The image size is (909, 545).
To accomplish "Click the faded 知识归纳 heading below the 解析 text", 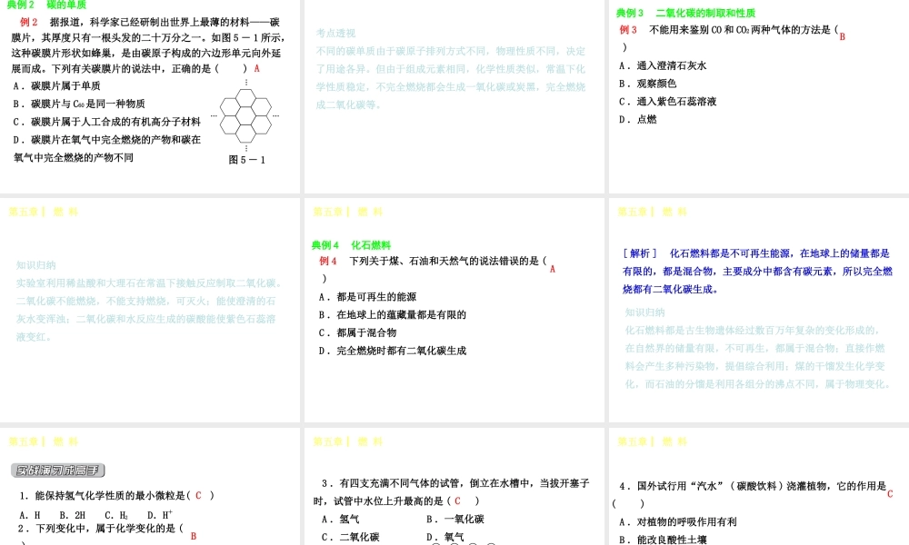I will click(644, 312).
